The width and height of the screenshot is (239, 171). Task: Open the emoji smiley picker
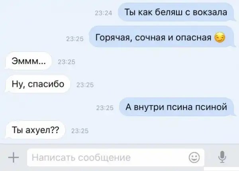coord(194,157)
